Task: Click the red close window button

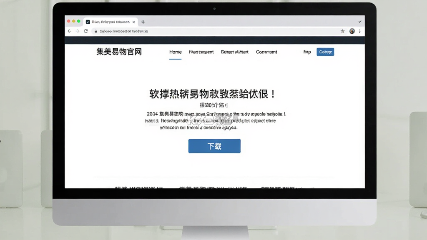Action: pyautogui.click(x=69, y=21)
